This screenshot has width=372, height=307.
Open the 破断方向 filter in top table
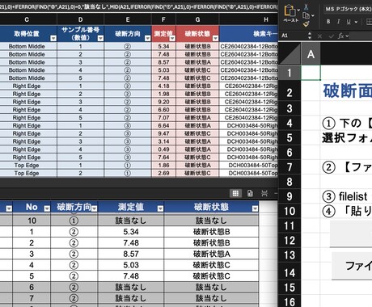pyautogui.click(x=147, y=38)
